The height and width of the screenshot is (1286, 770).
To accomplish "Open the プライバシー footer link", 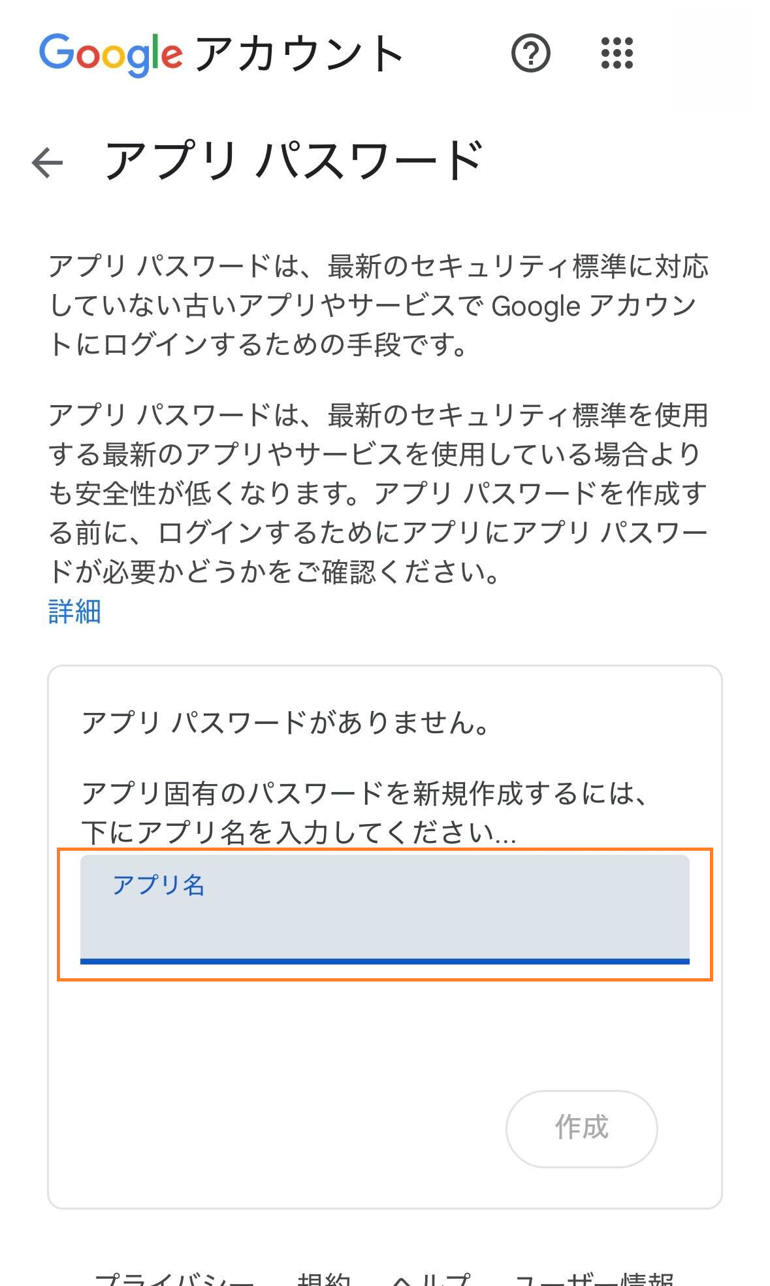I will point(174,1279).
